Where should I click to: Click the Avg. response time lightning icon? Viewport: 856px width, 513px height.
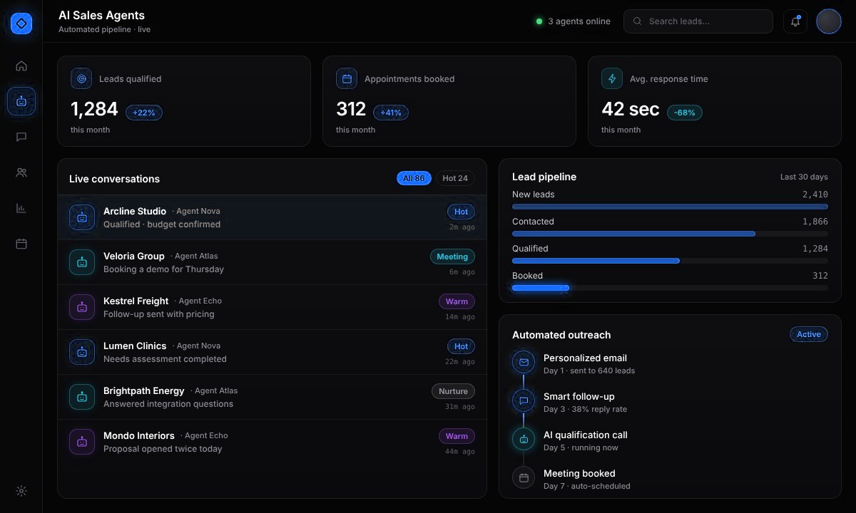[612, 78]
